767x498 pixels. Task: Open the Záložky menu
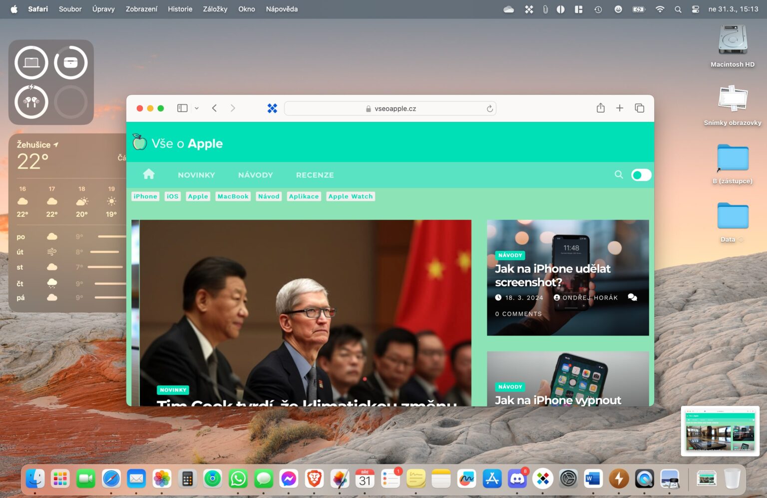pos(215,9)
